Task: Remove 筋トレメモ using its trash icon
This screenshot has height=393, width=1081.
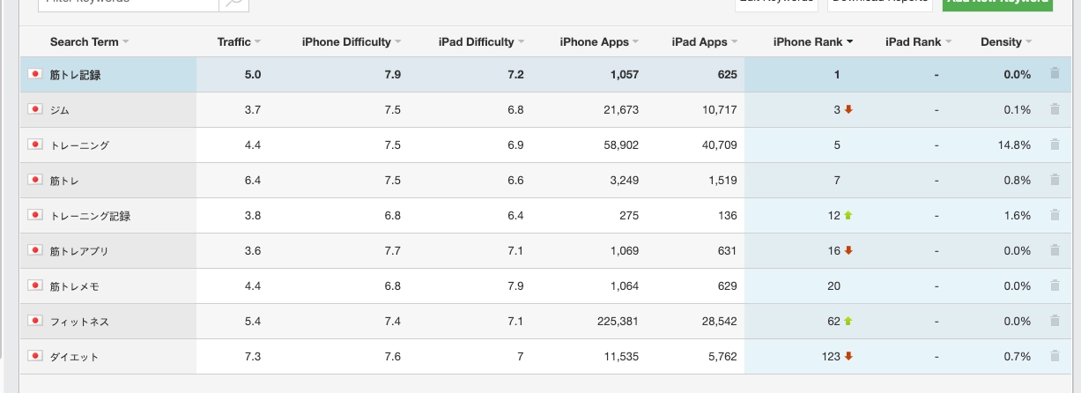Action: point(1055,285)
